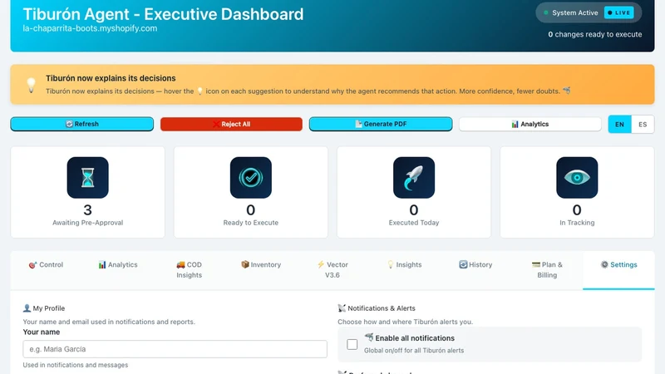The image size is (665, 374).
Task: Open the Analytics tab
Action: pyautogui.click(x=118, y=269)
